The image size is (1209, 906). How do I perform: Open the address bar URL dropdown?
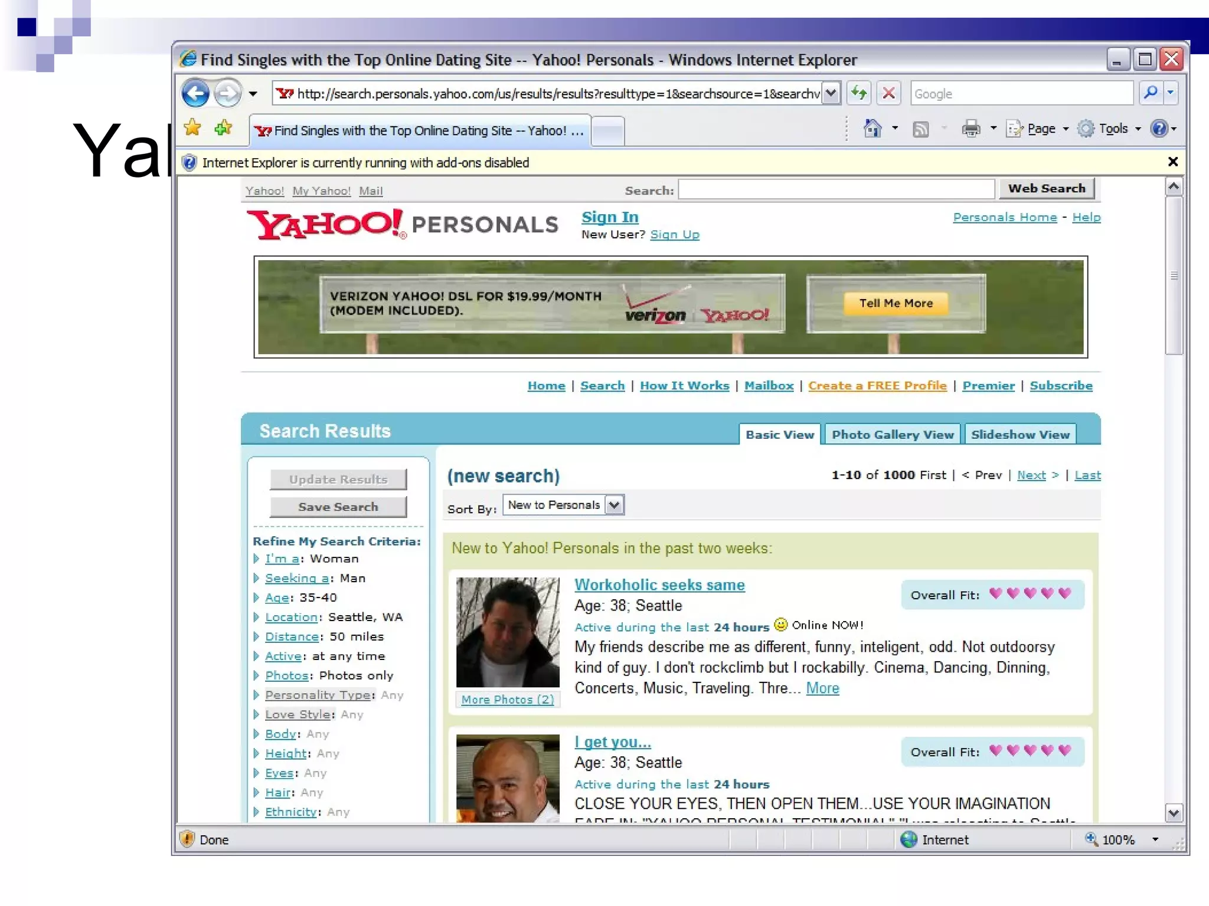(x=831, y=93)
